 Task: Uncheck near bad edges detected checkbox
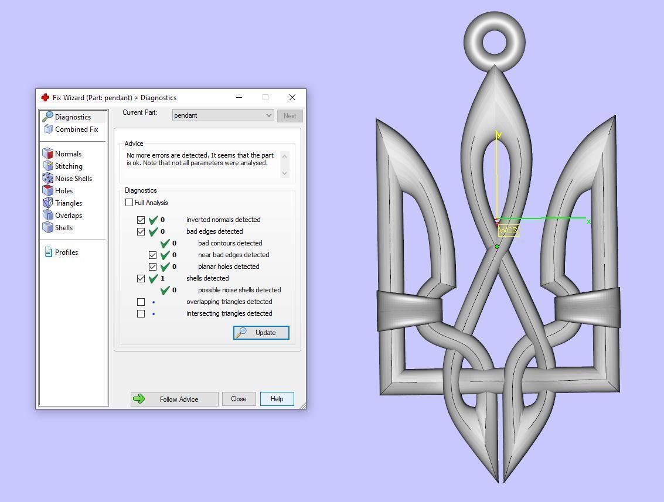coord(152,255)
